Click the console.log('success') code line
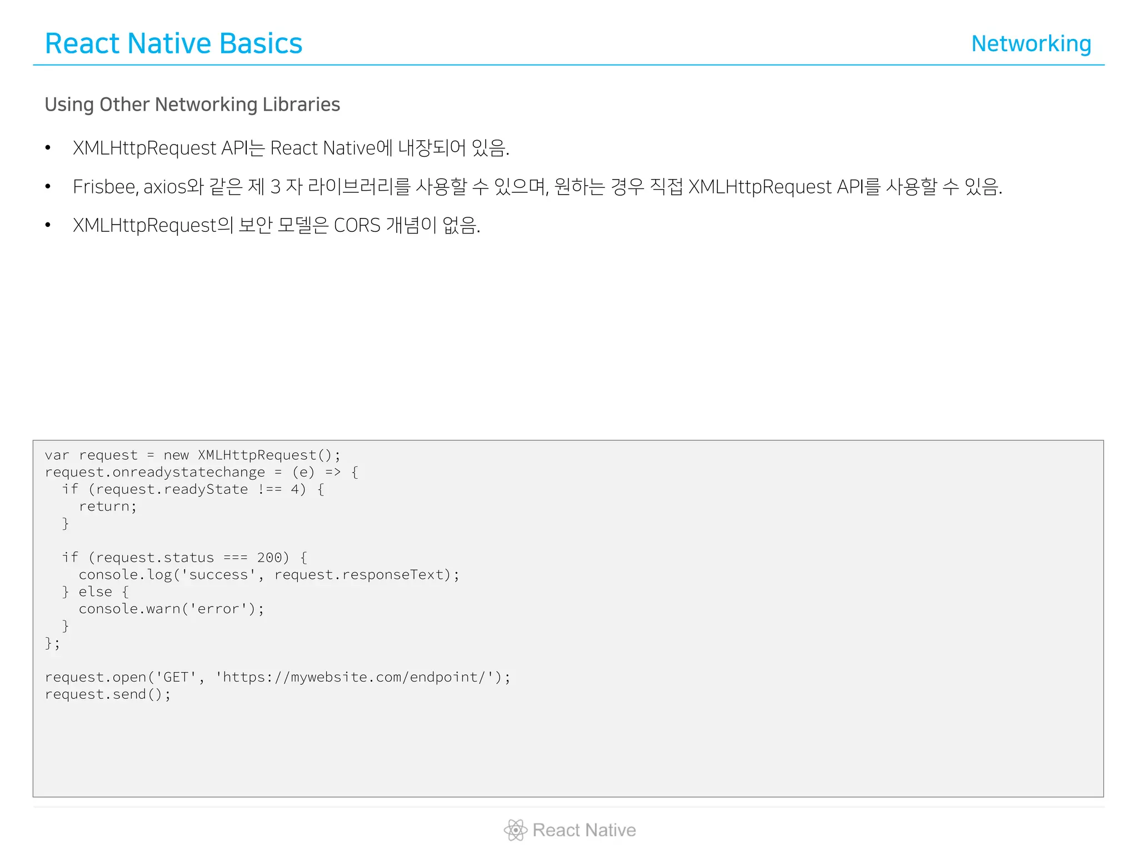This screenshot has height=854, width=1138. [269, 575]
